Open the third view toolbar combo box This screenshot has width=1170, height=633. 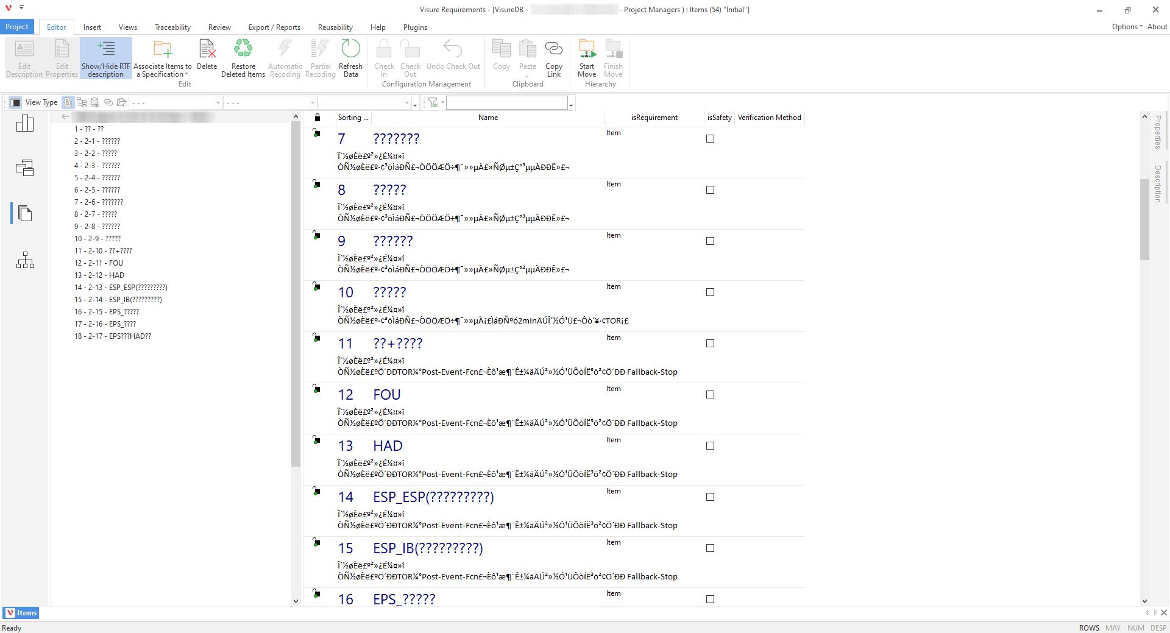tap(365, 102)
